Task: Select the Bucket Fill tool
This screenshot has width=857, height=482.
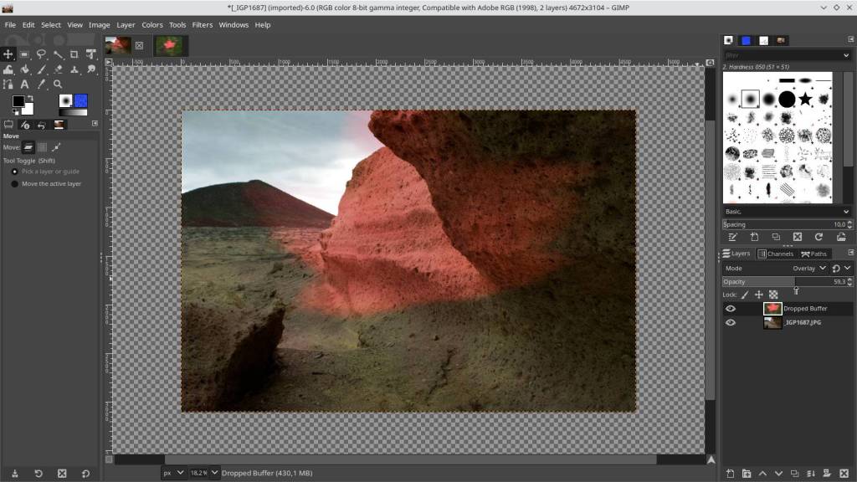Action: tap(24, 69)
